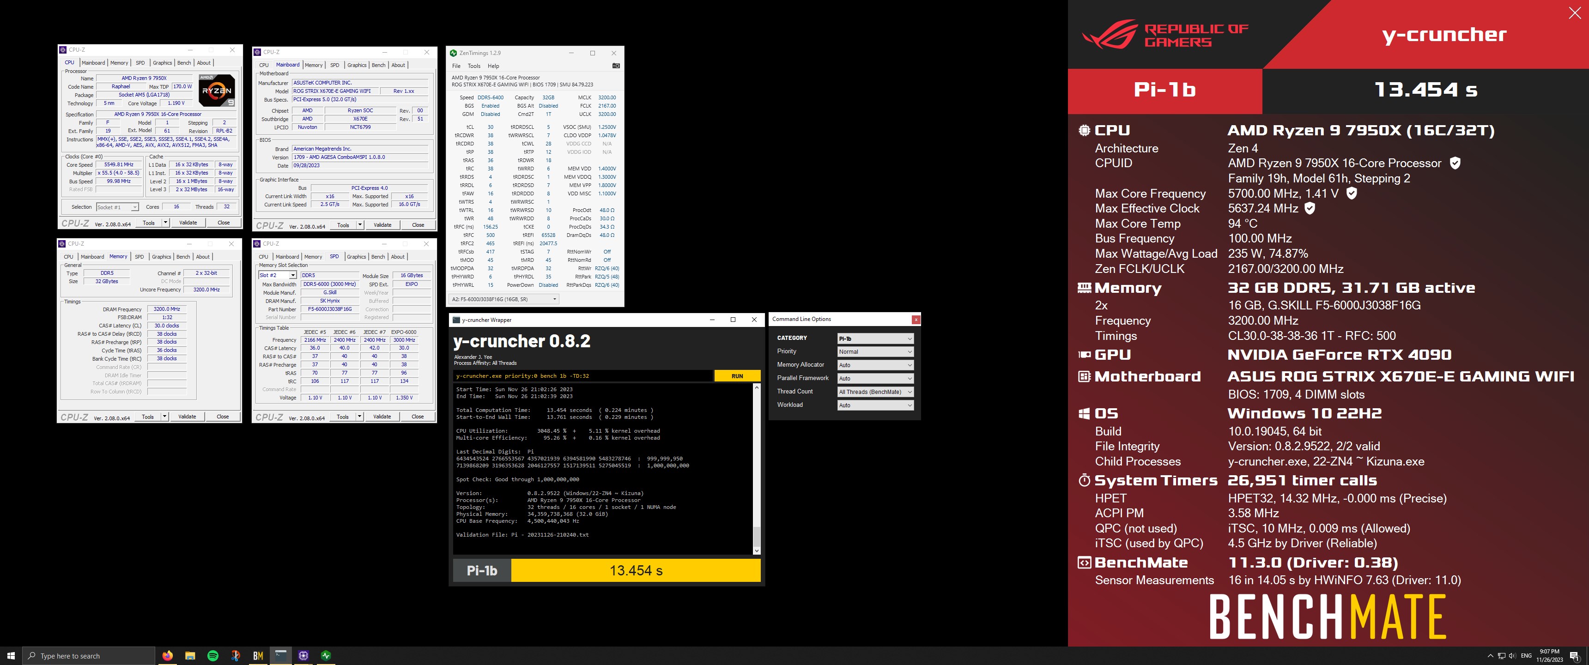Screen dimensions: 1589x665
Task: Take a screenshot with ZenTimings camera icon
Action: [616, 66]
